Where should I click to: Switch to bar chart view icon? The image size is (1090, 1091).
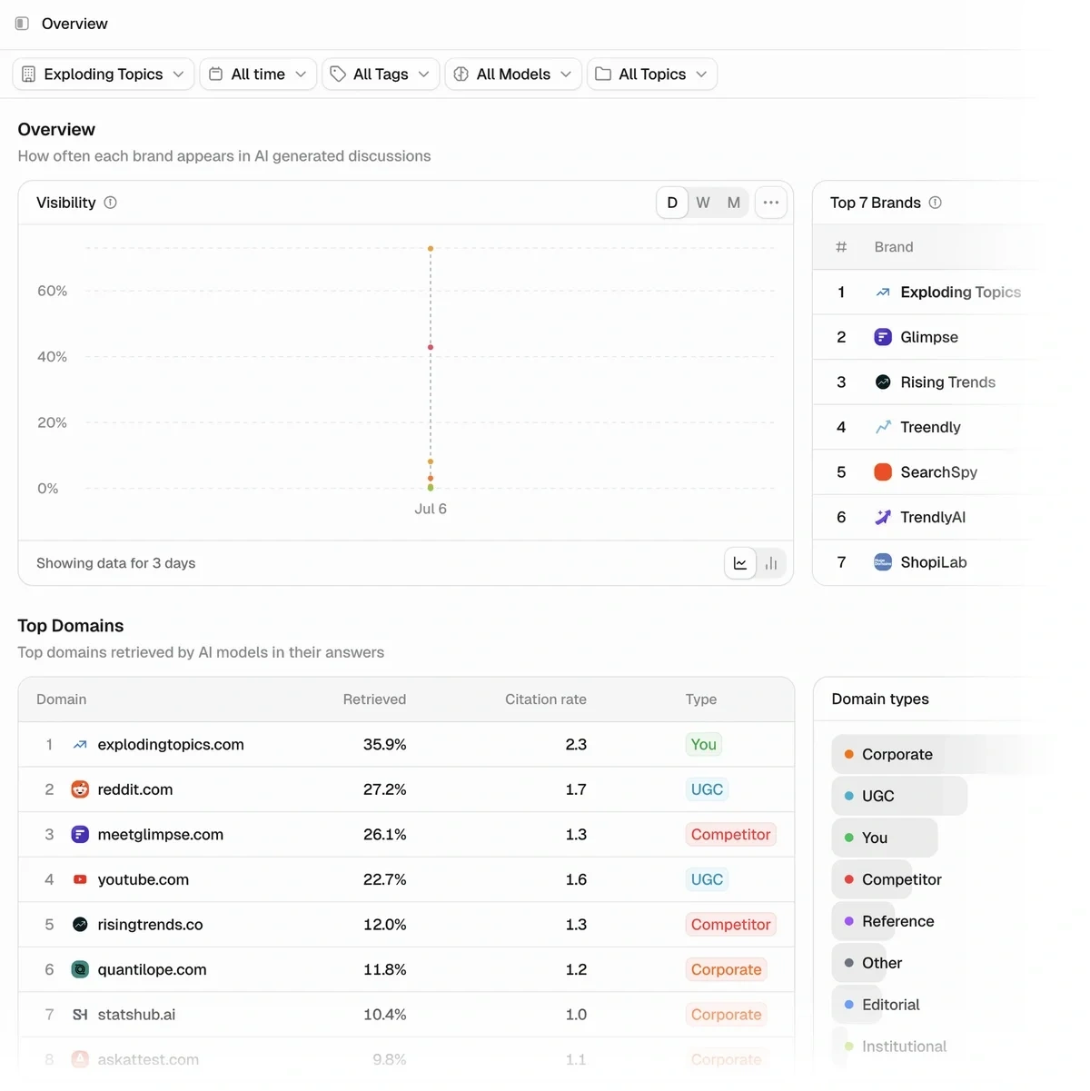(771, 563)
